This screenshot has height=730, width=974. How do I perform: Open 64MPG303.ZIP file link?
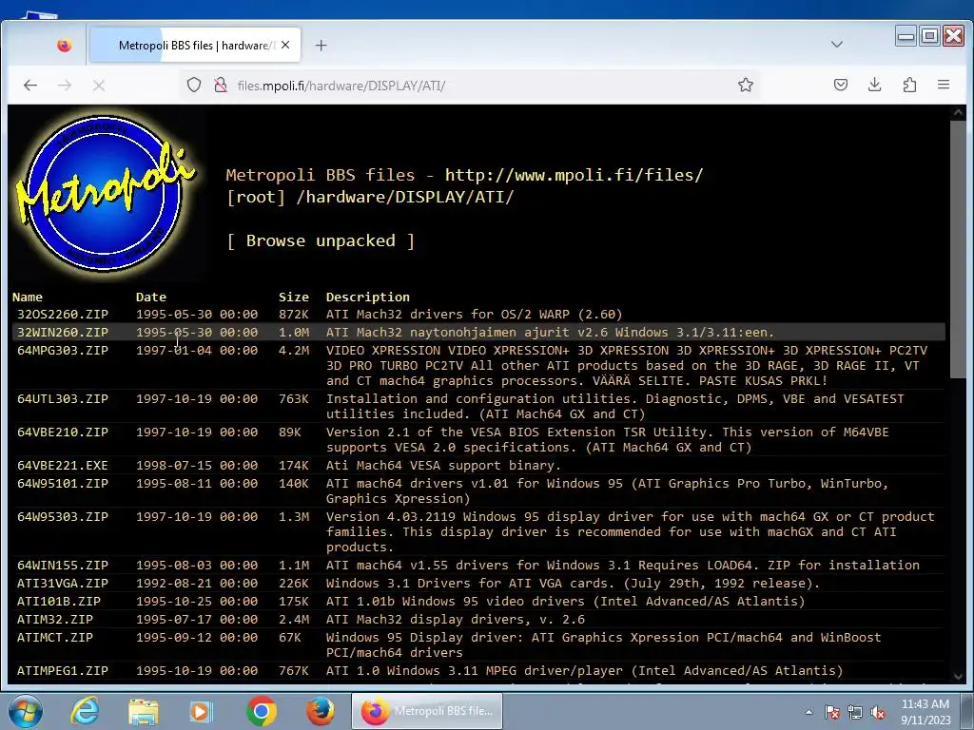[63, 350]
